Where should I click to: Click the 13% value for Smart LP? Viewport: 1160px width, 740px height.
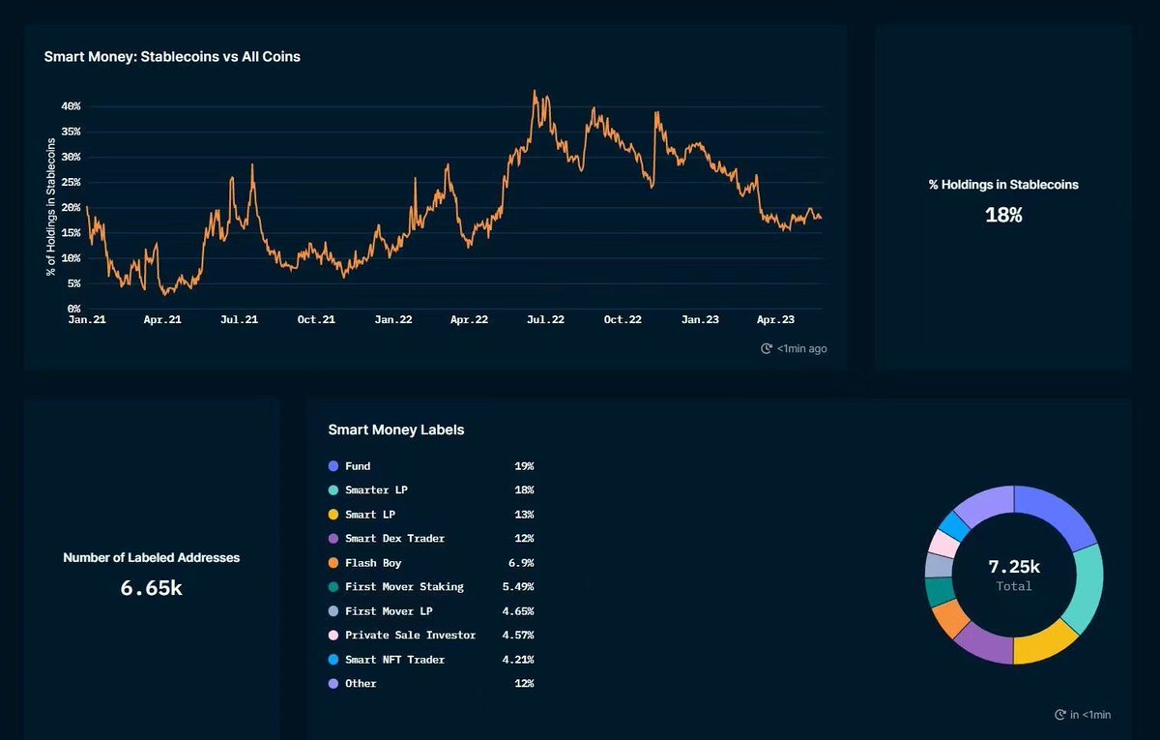tap(524, 515)
